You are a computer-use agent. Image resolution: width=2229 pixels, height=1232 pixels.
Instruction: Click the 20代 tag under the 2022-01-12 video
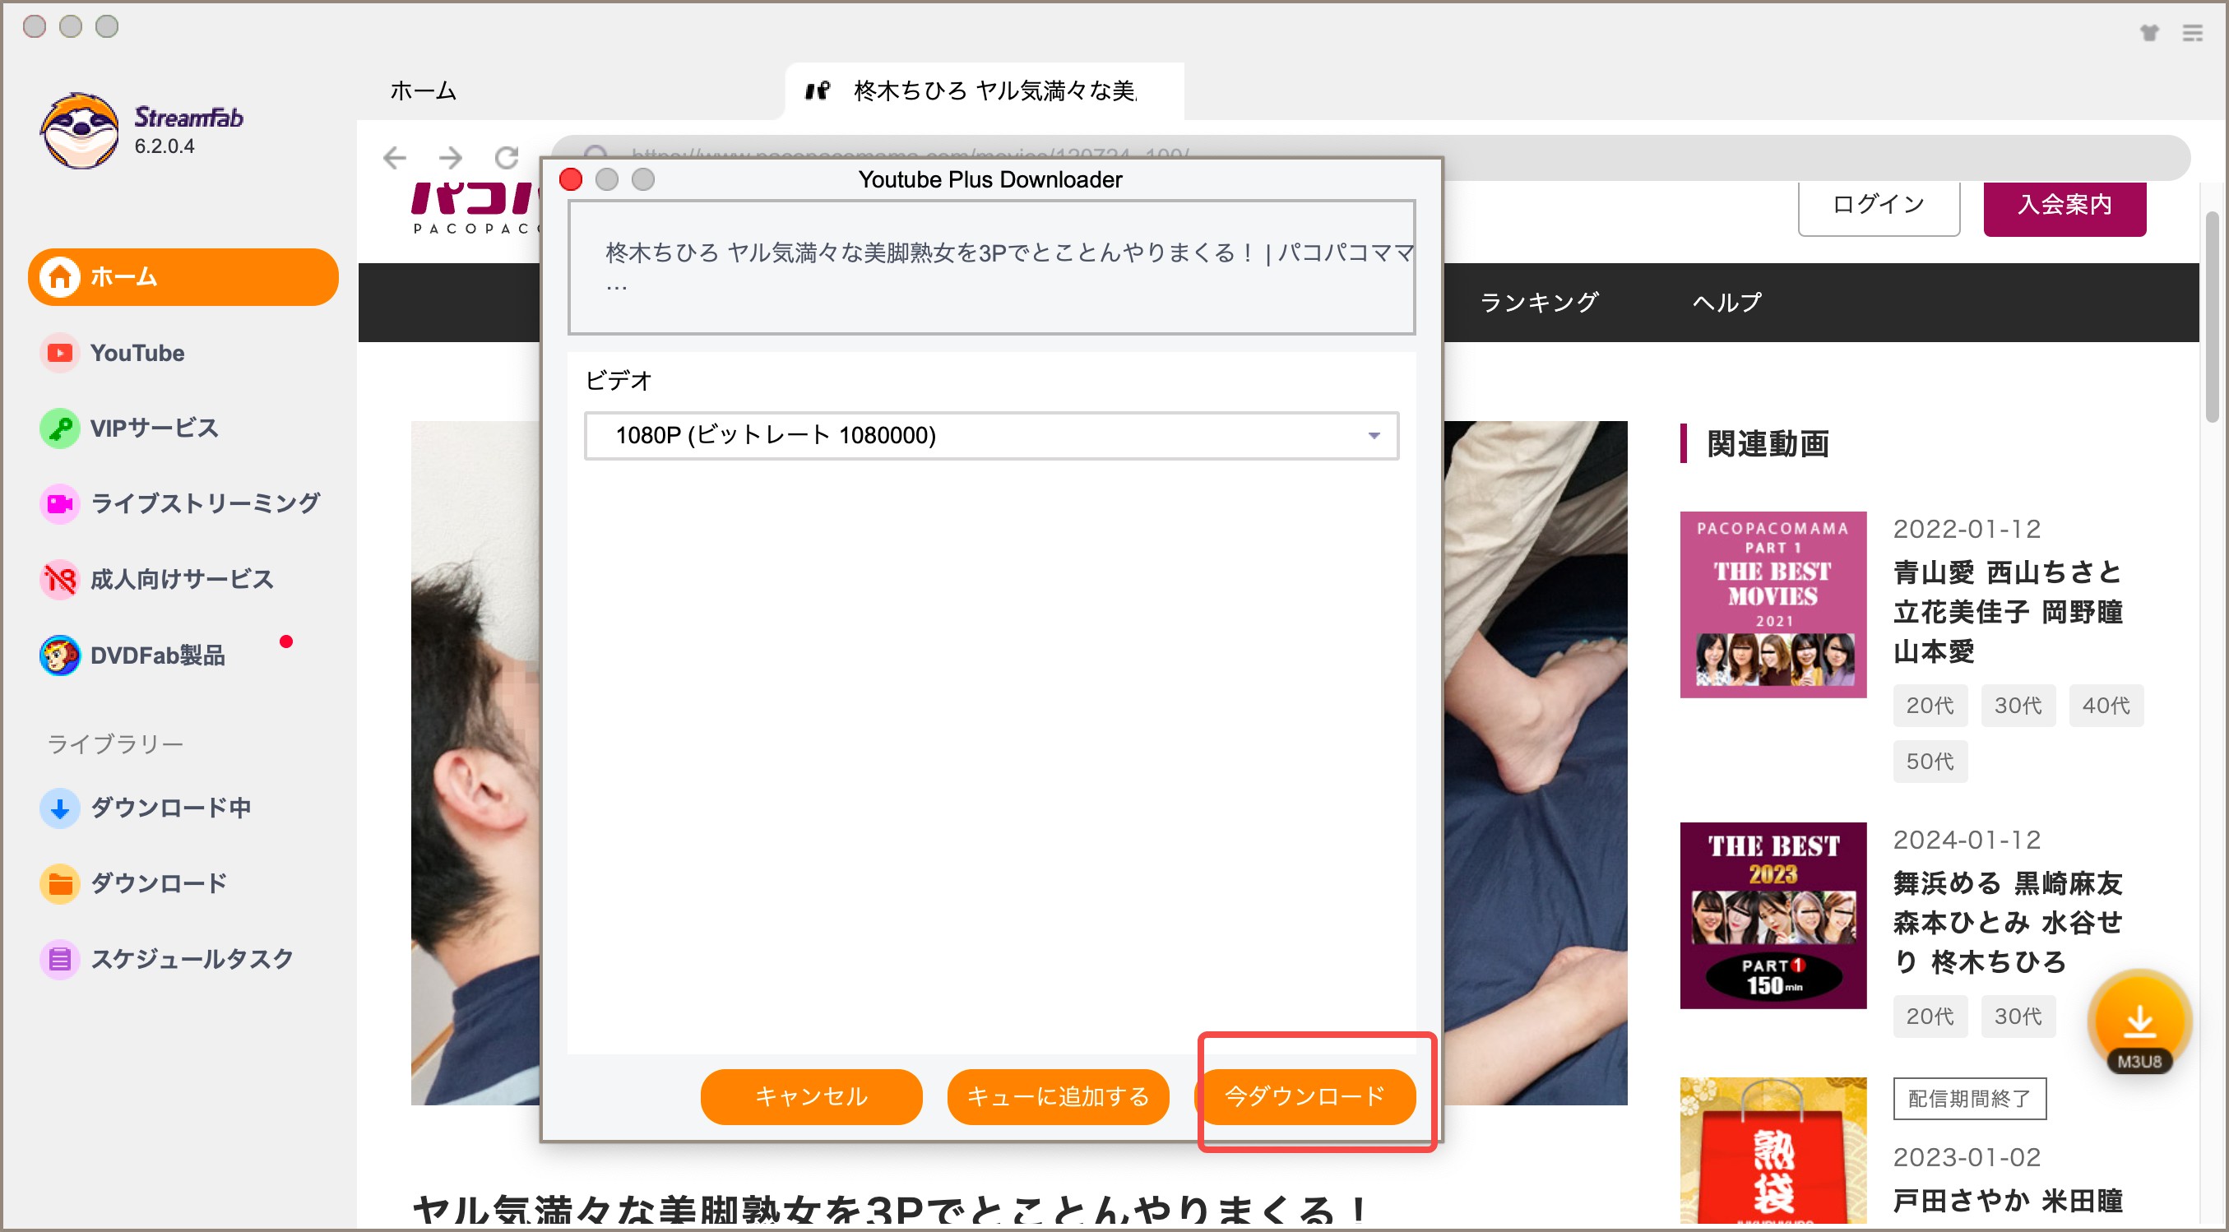pyautogui.click(x=1930, y=705)
